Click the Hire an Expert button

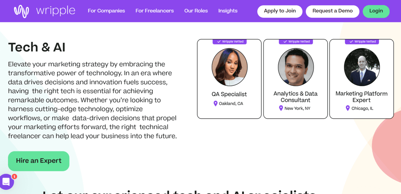[38, 161]
